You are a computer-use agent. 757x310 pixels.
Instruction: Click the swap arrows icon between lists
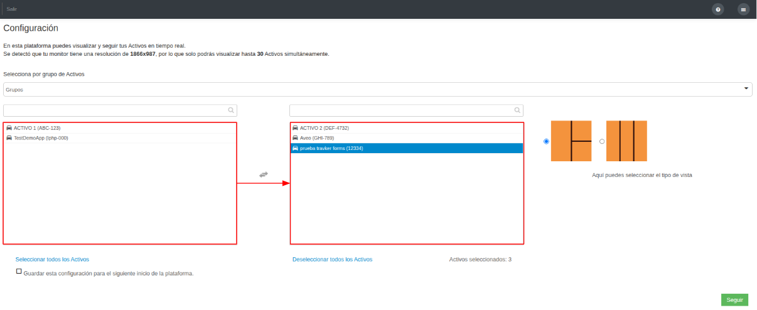coord(264,174)
